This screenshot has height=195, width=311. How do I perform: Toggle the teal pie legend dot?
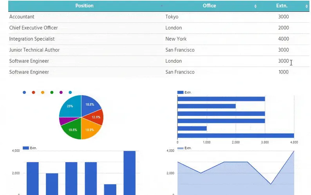tap(70, 92)
